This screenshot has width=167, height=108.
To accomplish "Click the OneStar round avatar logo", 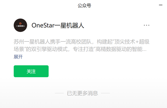I will 20,25.
